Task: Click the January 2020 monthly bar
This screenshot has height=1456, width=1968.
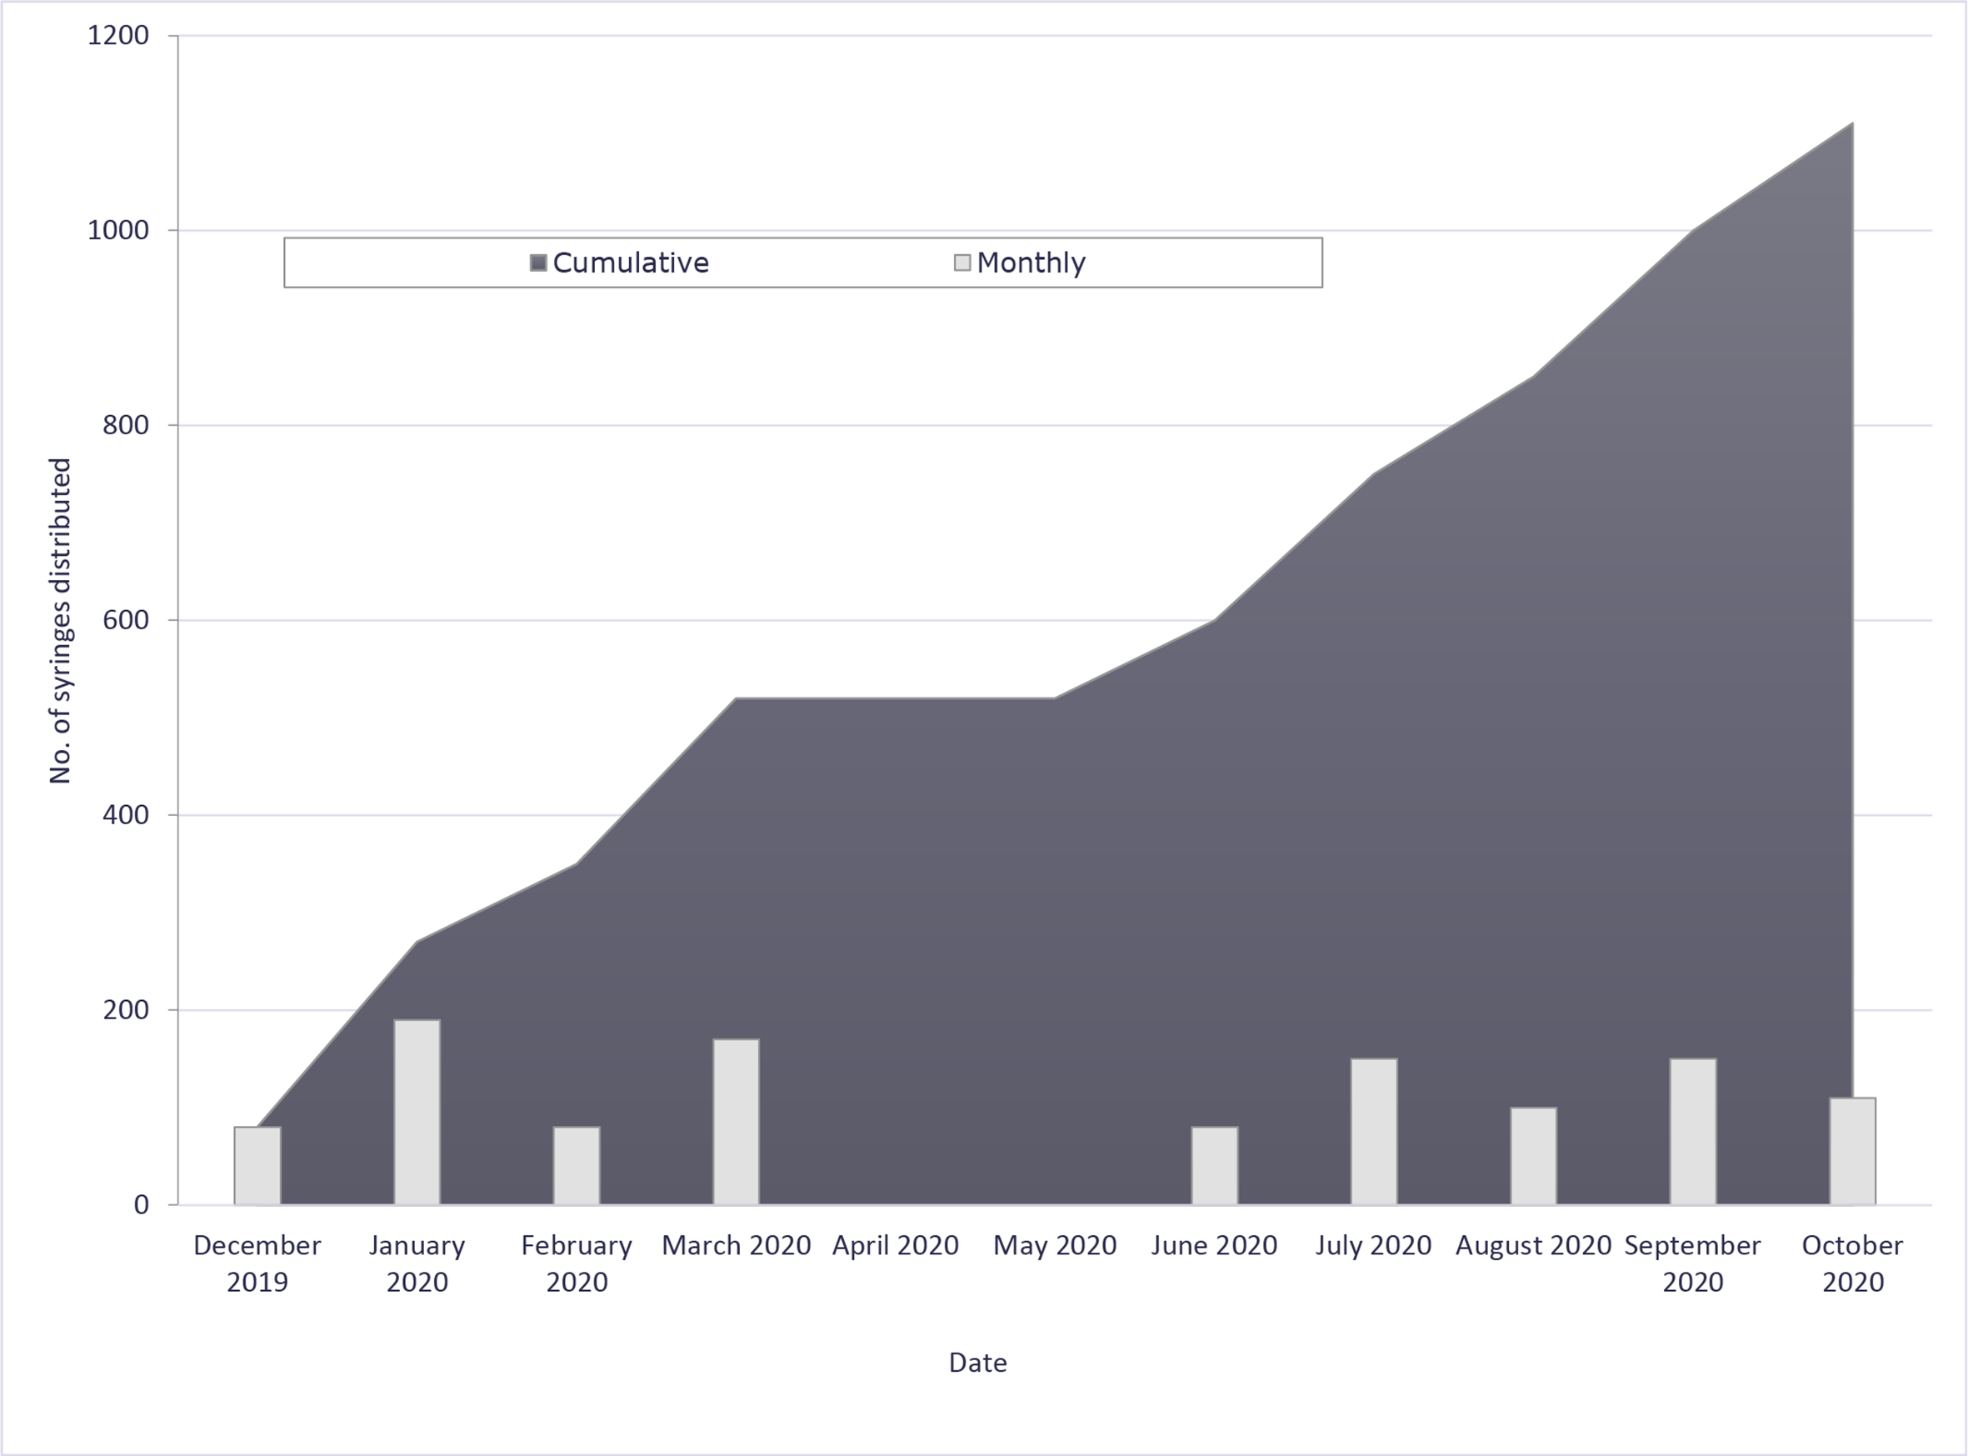Action: (417, 1113)
